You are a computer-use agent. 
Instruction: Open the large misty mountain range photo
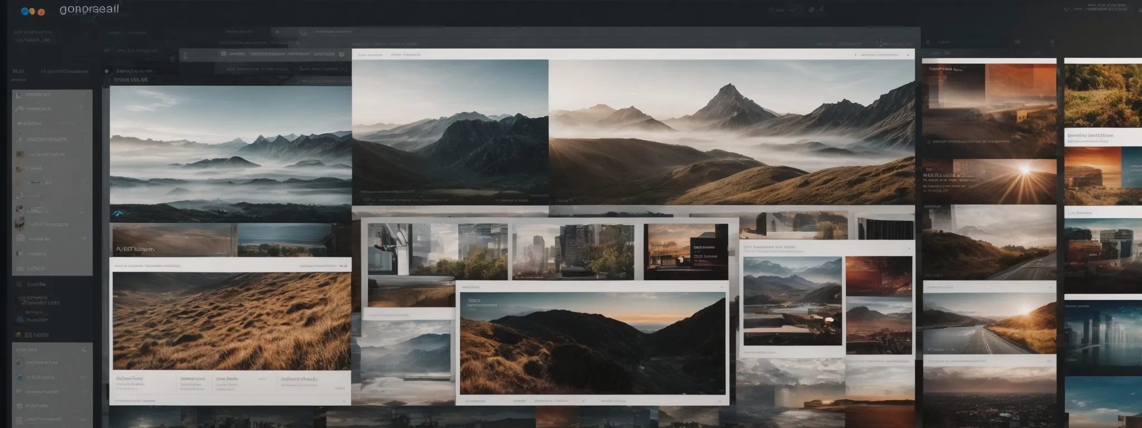point(230,153)
